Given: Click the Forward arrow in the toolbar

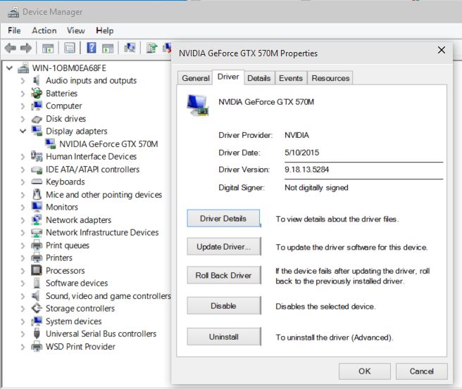Looking at the screenshot, I should [x=26, y=48].
